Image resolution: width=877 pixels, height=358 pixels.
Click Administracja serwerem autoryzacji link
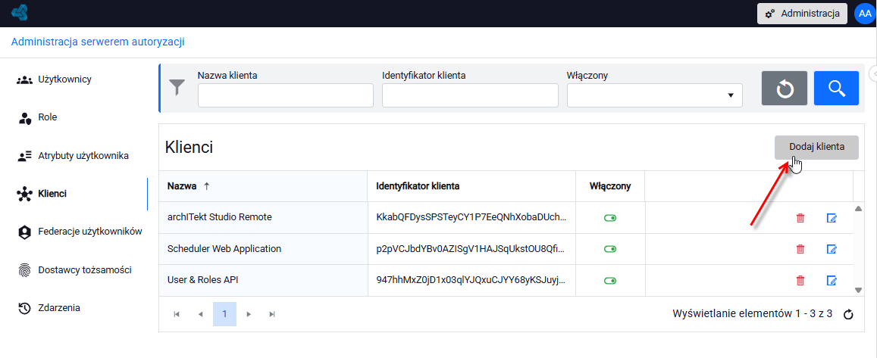pos(98,42)
